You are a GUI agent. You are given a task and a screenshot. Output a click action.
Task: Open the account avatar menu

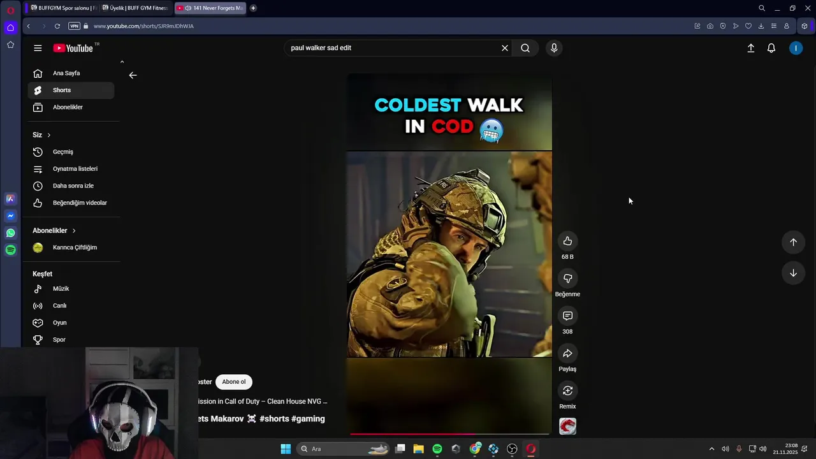tap(796, 48)
